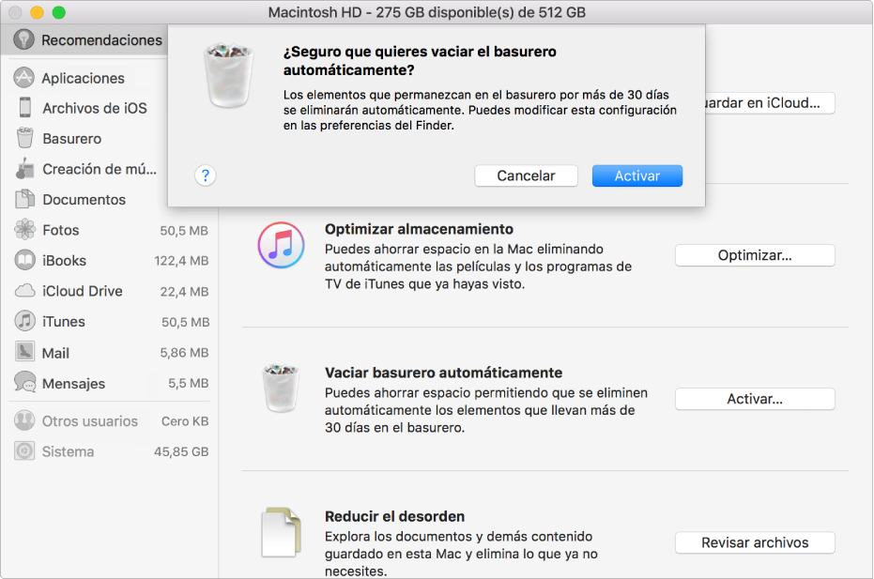This screenshot has height=579, width=874.
Task: Select the Mensajes speech bubble icon
Action: (x=25, y=383)
